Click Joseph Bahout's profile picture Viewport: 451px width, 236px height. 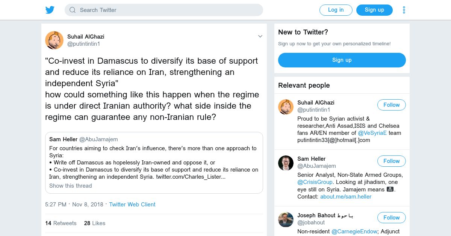(286, 220)
